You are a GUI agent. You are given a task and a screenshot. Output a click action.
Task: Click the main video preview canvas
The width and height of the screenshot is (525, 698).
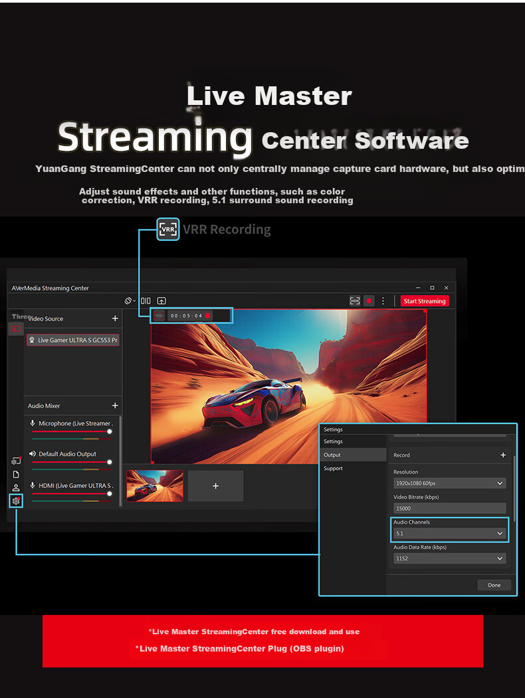click(x=289, y=387)
